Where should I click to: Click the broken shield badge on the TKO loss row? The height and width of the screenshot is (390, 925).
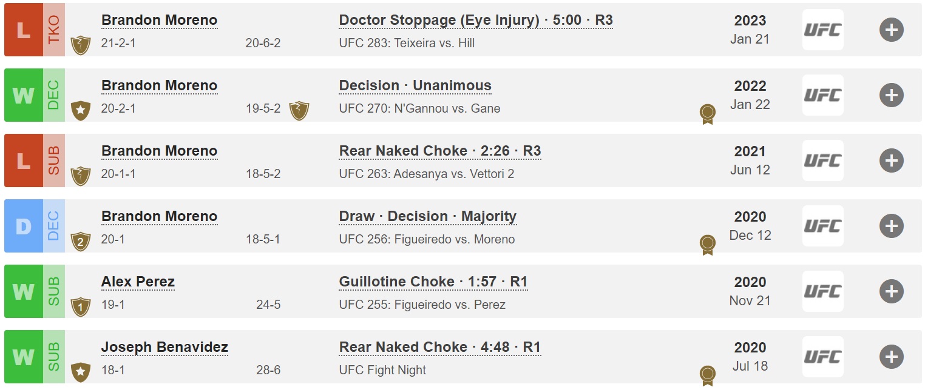[x=81, y=45]
